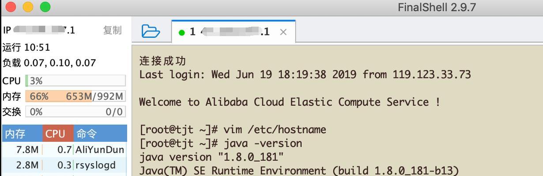Click the 运行 10:51 uptime label
Screen dimensions: 543x176
(x=26, y=47)
